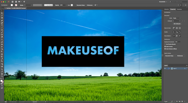Switch to the Properties tab
The image size is (188, 103).
[173, 9]
